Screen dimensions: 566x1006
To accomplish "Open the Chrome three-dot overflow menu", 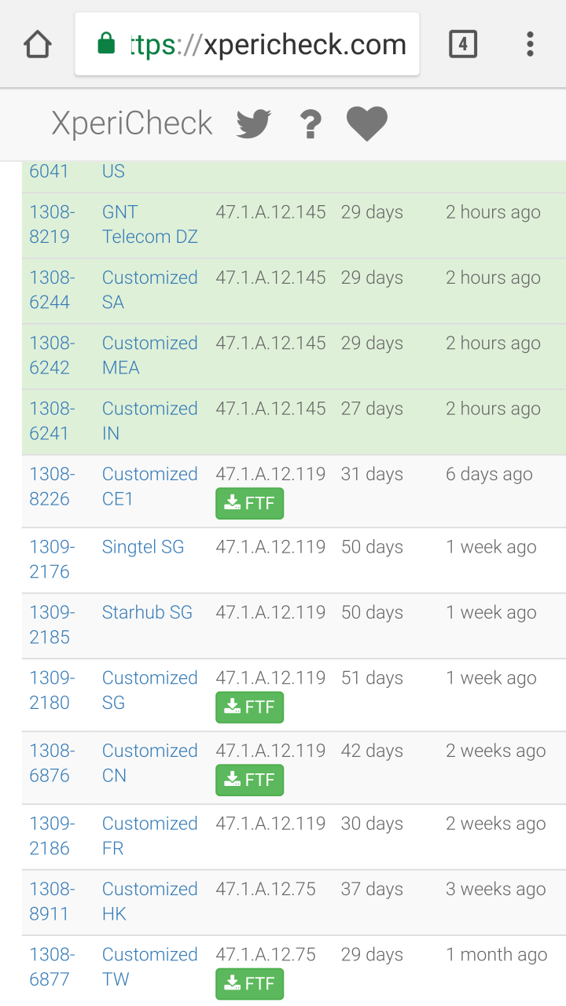I will click(x=531, y=44).
